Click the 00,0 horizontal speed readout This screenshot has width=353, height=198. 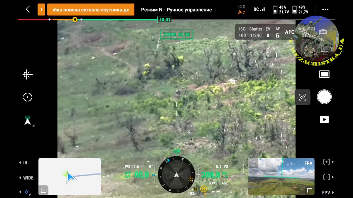pos(141,175)
